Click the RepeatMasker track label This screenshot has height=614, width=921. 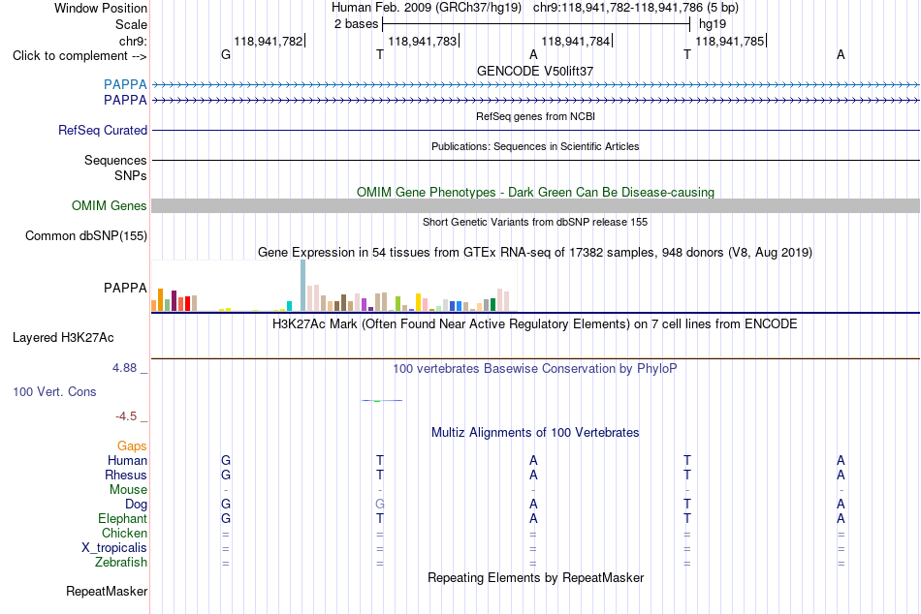pyautogui.click(x=107, y=591)
